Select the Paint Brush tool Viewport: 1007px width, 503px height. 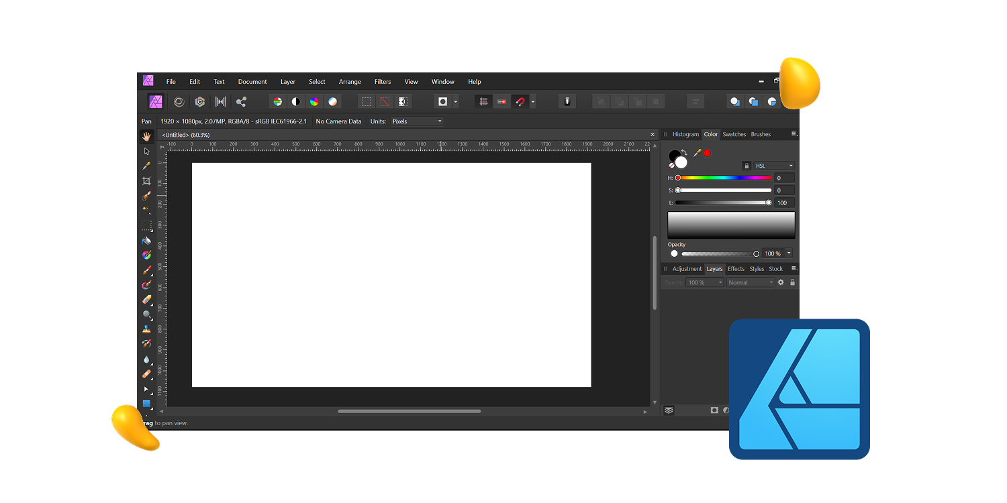146,270
